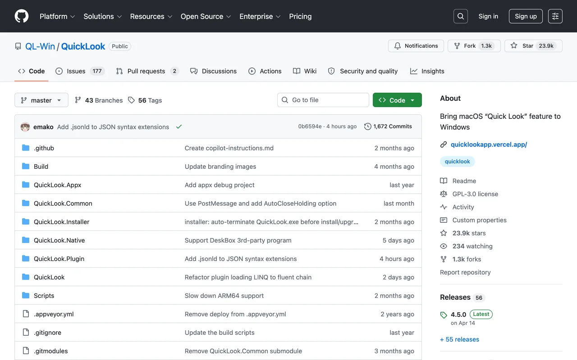Click the commits history clock icon
This screenshot has height=360, width=577.
[x=368, y=126]
